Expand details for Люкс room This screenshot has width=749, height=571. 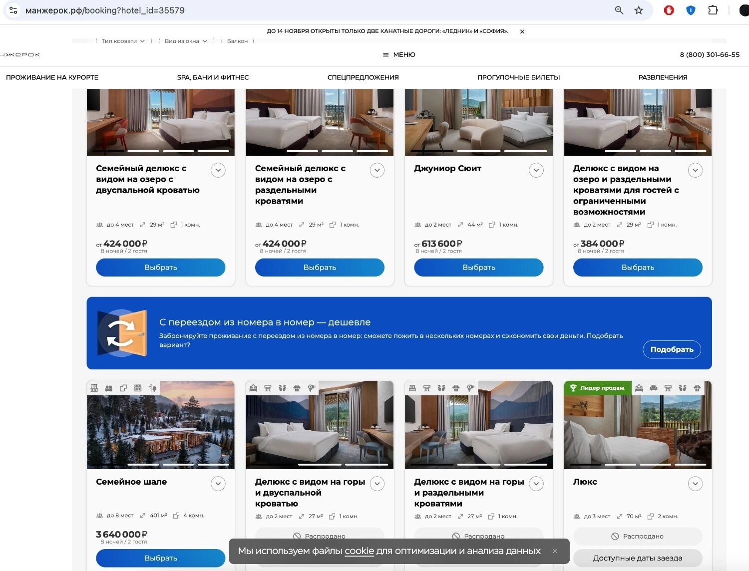(695, 484)
